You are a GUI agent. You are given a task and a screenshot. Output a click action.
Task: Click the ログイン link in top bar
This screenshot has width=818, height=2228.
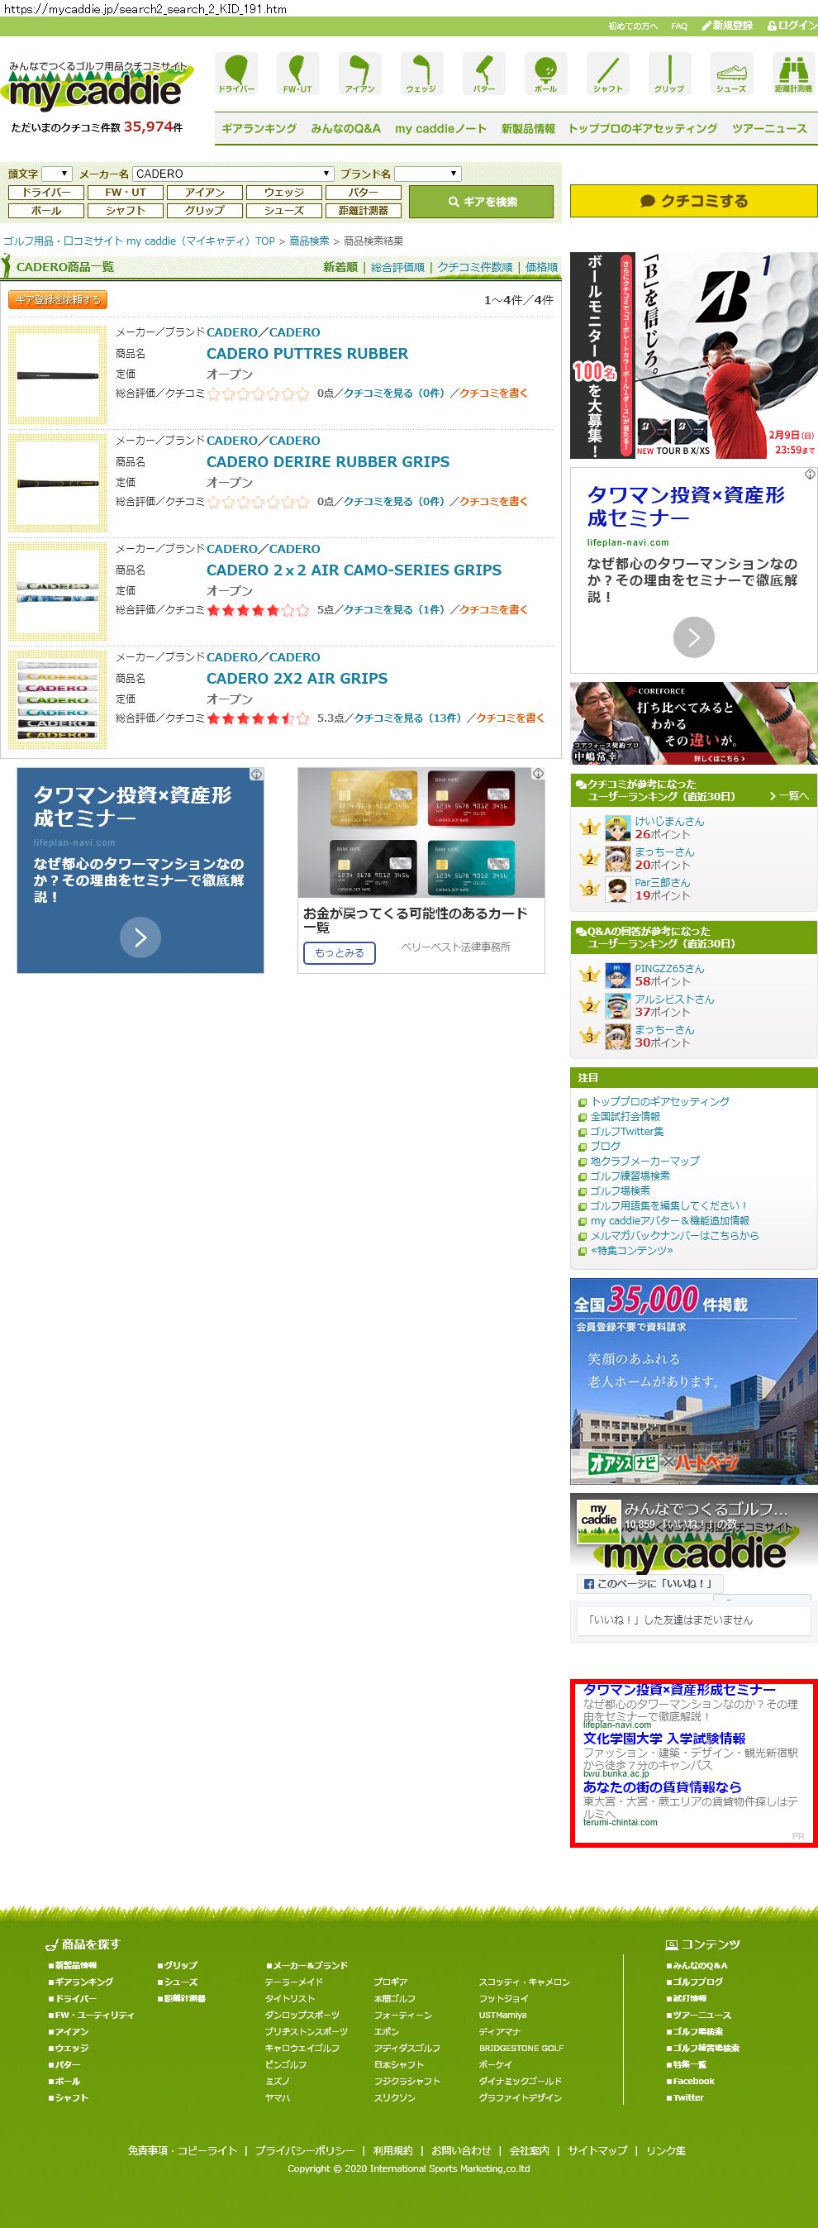792,26
